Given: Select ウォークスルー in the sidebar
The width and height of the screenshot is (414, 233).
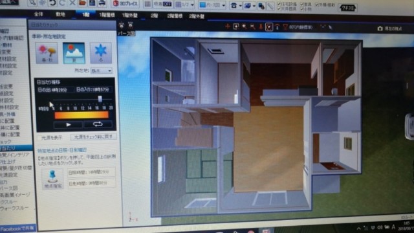Looking at the screenshot, I should pyautogui.click(x=14, y=208).
